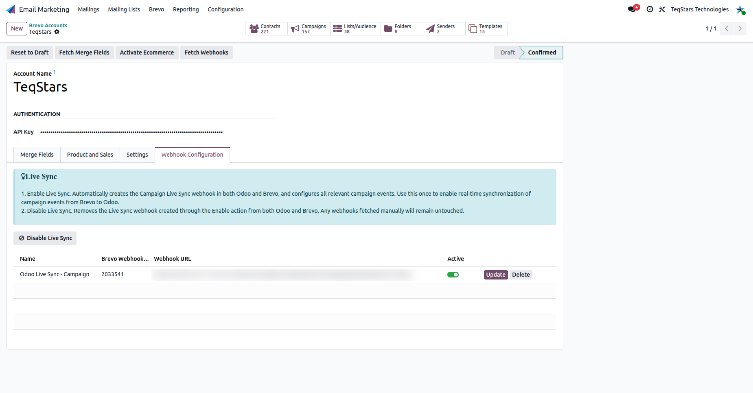Image resolution: width=753 pixels, height=393 pixels.
Task: Click Fetch Merge Fields button
Action: (84, 52)
